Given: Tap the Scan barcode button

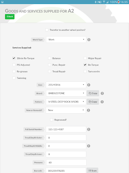Looking at the screenshot, I should point(92,170).
